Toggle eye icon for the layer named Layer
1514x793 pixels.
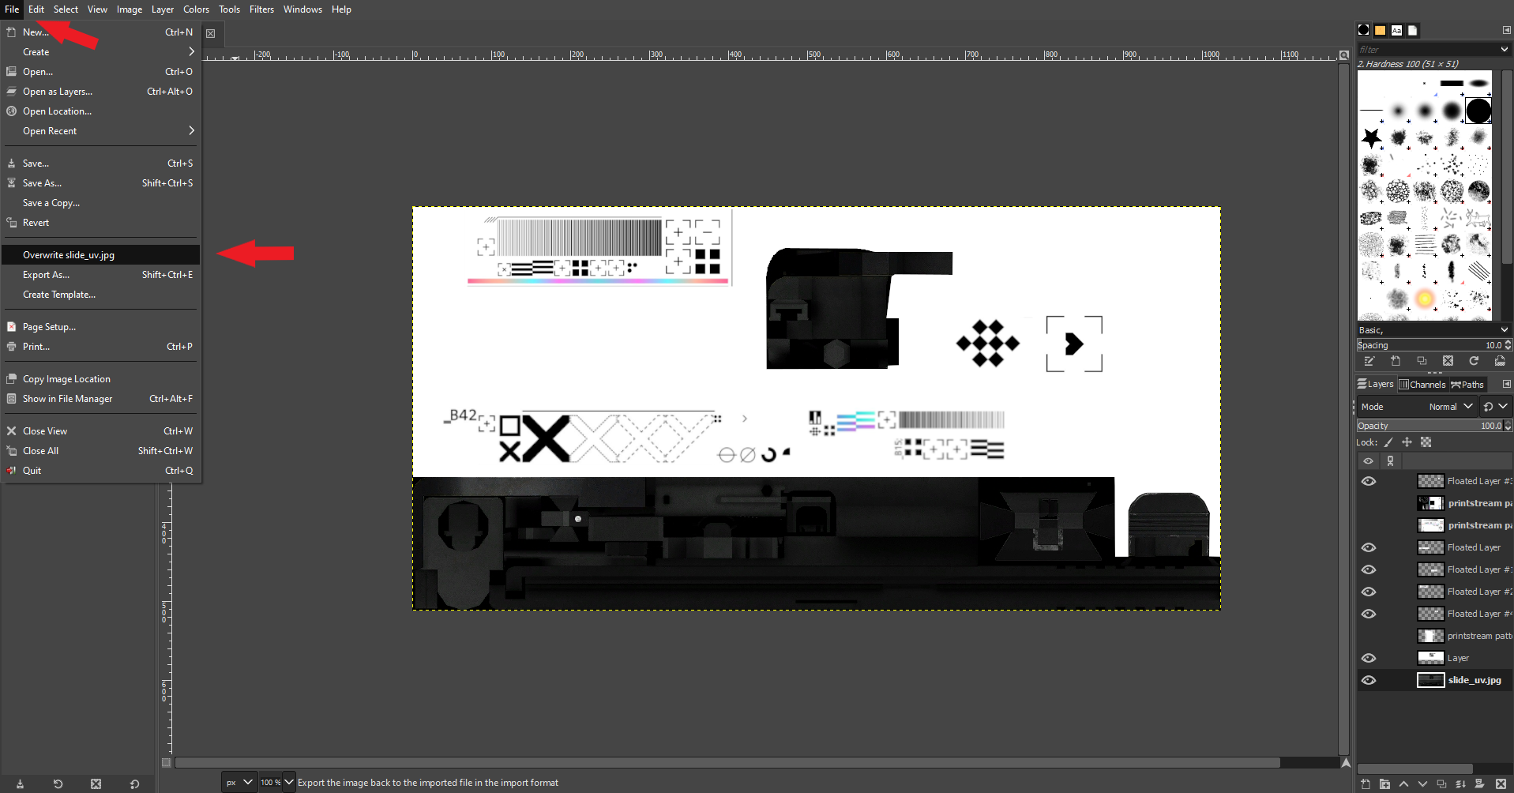(1369, 658)
